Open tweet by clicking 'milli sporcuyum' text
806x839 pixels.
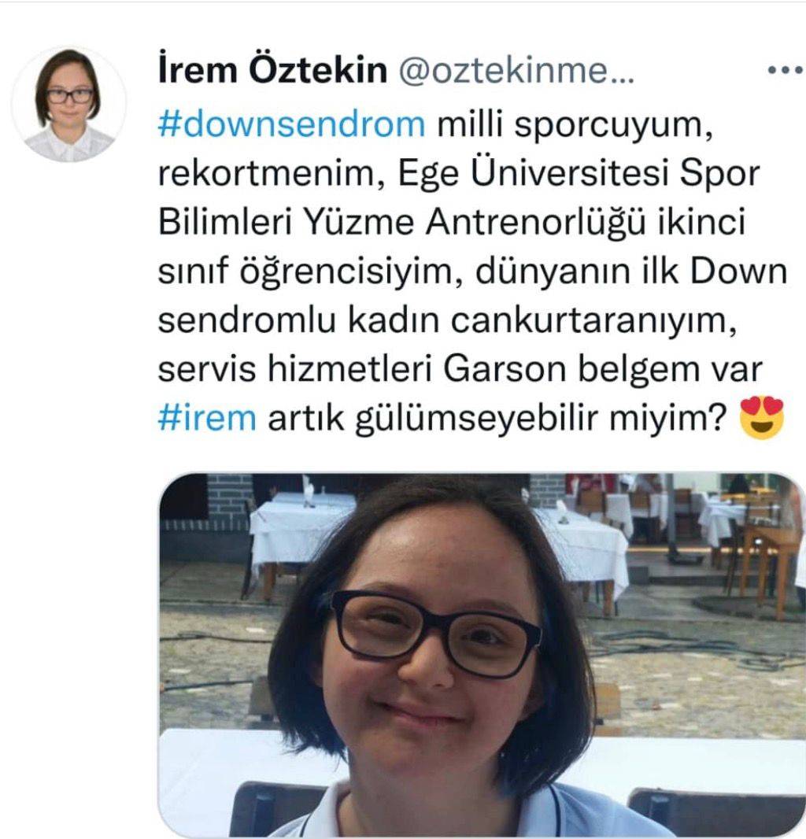point(575,124)
